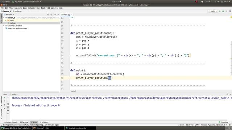This screenshot has height=130, width=232.
Task: Click the main() breadcrumb below editor
Action: pyautogui.click(x=73, y=91)
